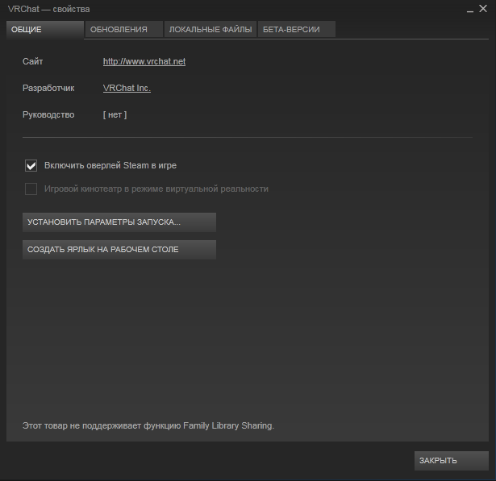Viewport: 496px width, 481px height.
Task: Open the БЕТА-ВЕРСИИ tab
Action: click(x=297, y=29)
